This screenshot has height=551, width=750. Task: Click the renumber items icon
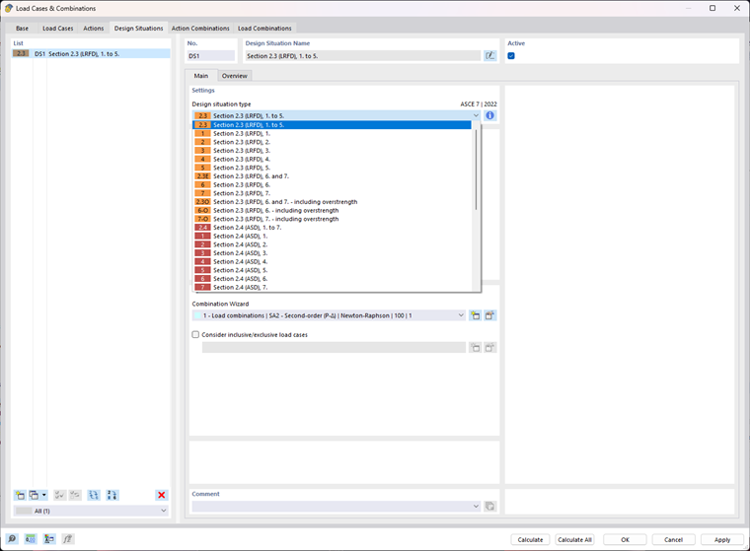tap(112, 495)
